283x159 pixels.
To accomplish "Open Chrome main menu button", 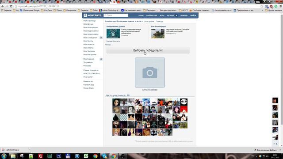I will (281, 6).
